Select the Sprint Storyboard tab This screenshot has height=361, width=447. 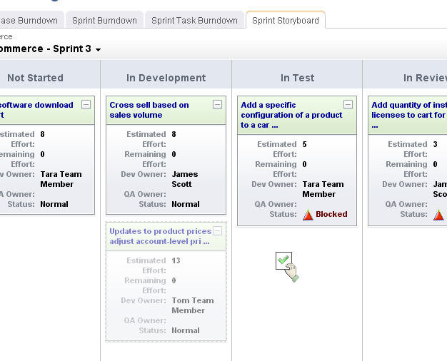286,21
